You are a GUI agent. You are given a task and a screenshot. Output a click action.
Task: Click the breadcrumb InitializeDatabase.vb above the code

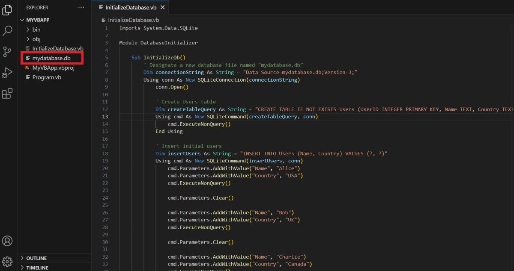pos(133,20)
